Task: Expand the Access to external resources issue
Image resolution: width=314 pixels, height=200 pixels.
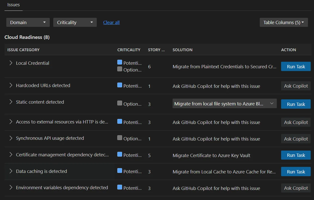Action: coord(11,122)
